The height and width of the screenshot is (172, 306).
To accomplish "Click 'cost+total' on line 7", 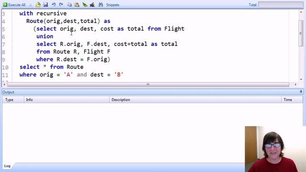I will [x=131, y=44].
